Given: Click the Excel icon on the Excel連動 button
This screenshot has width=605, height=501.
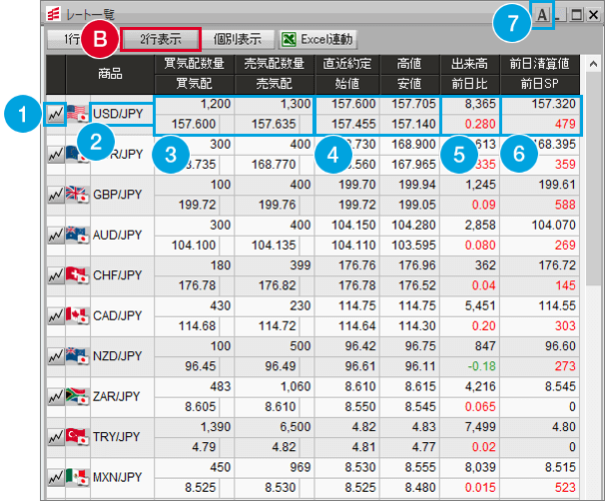Looking at the screenshot, I should click(289, 39).
